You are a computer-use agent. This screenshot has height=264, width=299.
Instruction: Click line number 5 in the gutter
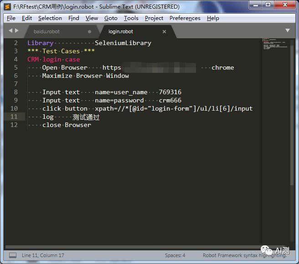(16, 68)
